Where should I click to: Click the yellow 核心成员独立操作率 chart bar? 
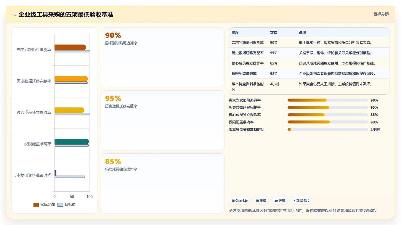coord(69,110)
